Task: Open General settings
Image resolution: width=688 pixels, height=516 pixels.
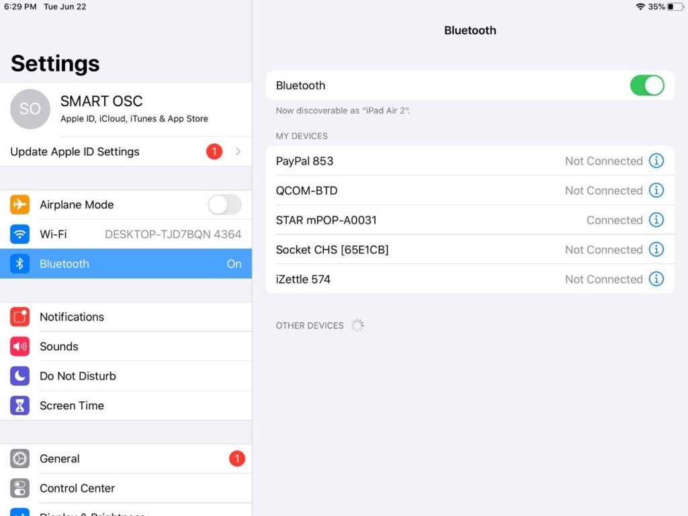Action: [59, 459]
